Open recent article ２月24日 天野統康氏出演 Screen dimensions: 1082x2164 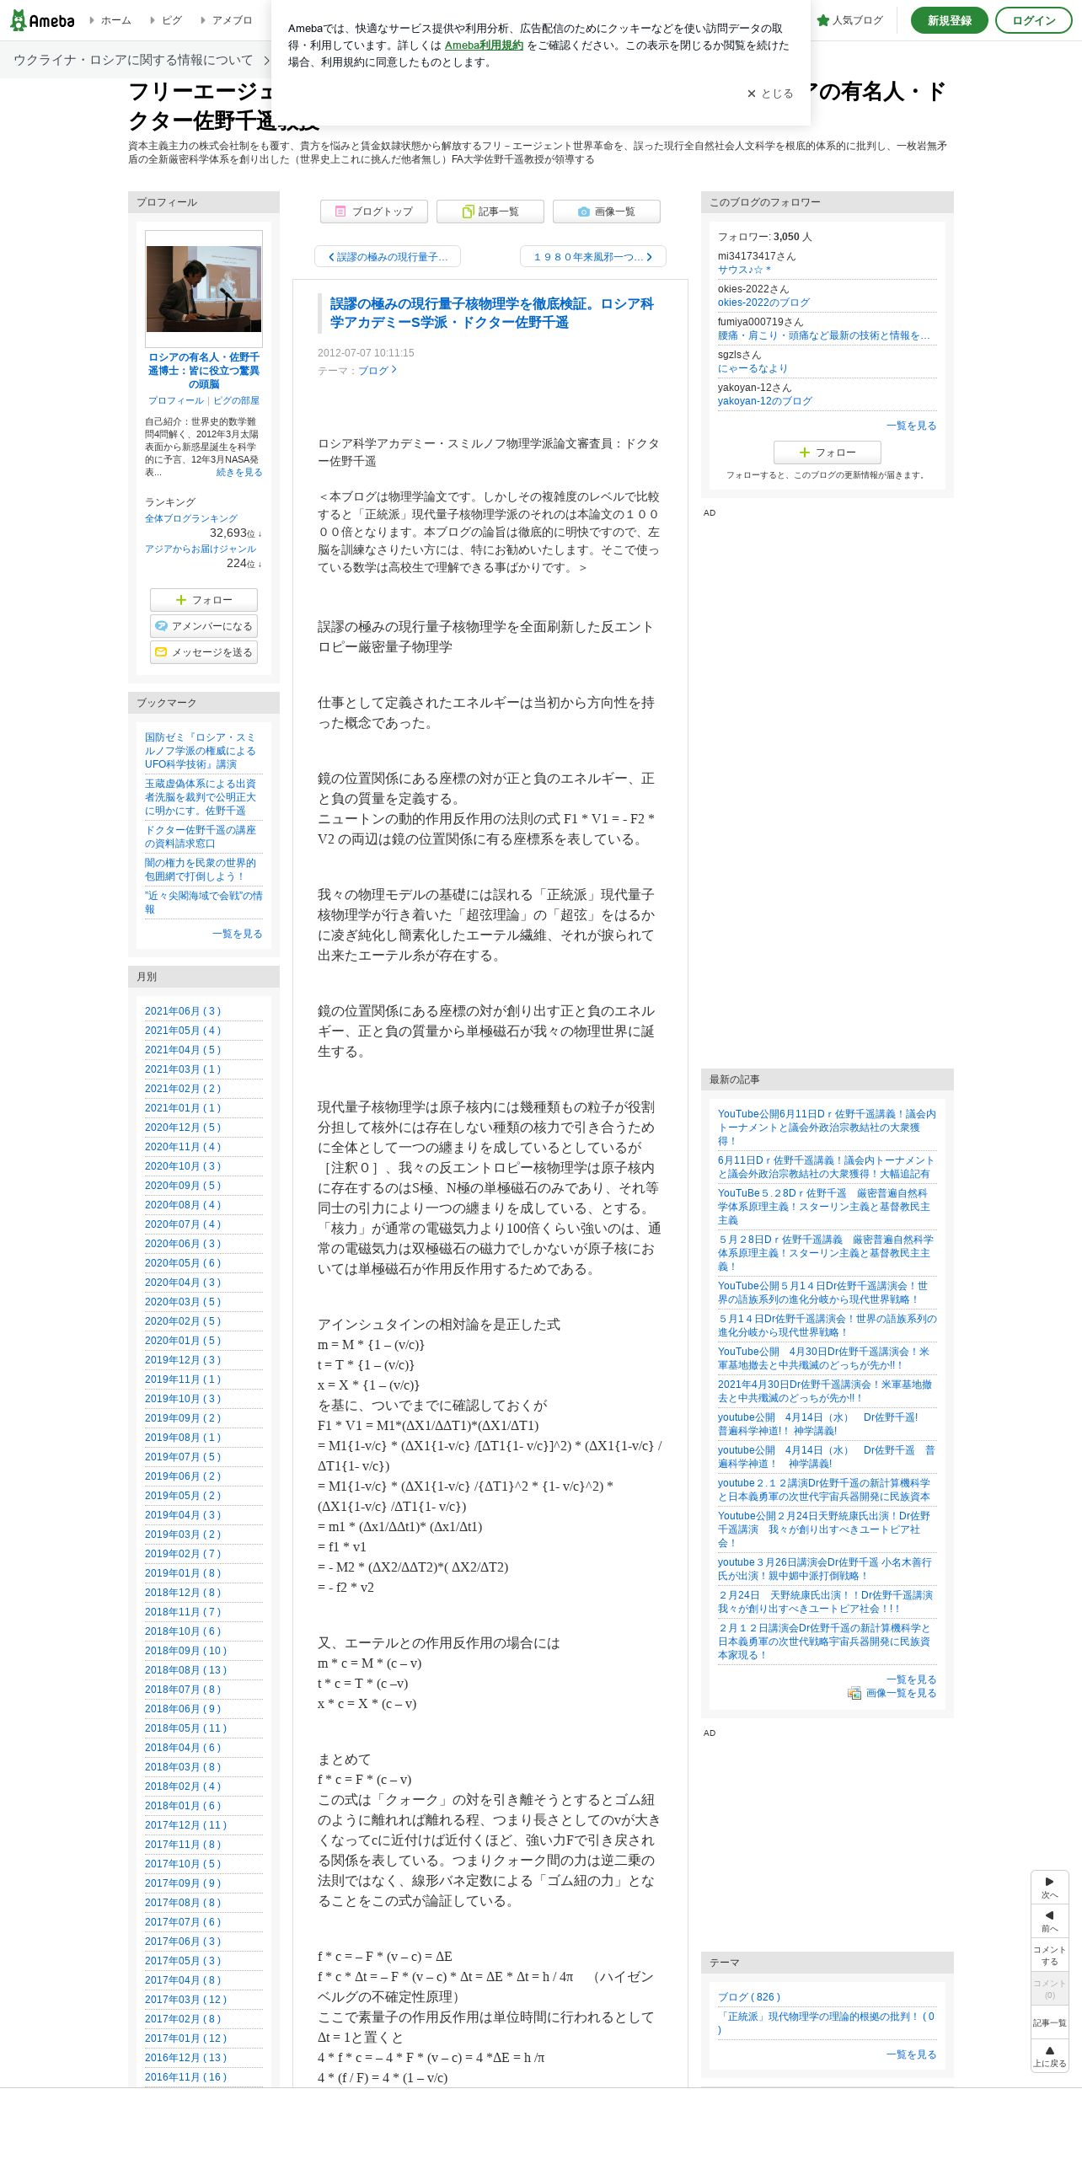[x=825, y=1602]
